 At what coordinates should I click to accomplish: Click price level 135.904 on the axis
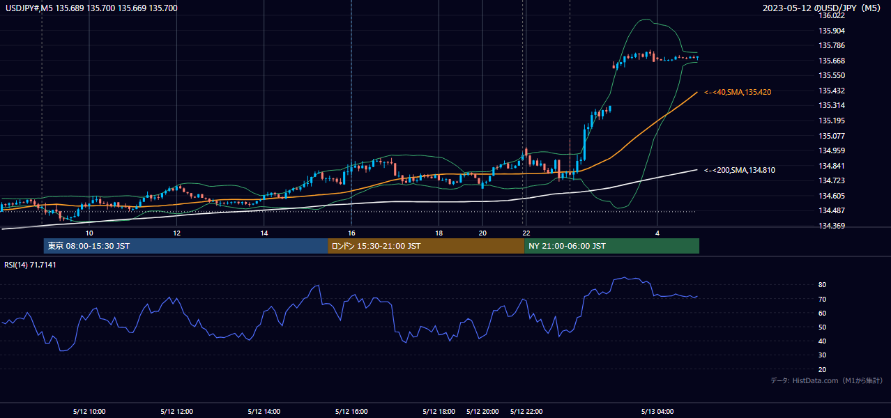[832, 31]
